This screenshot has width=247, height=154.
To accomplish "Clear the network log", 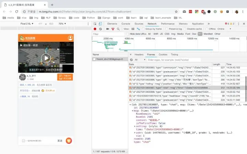I will 100,29.
